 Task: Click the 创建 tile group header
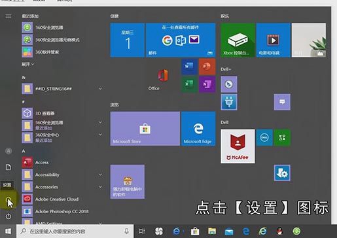[115, 16]
